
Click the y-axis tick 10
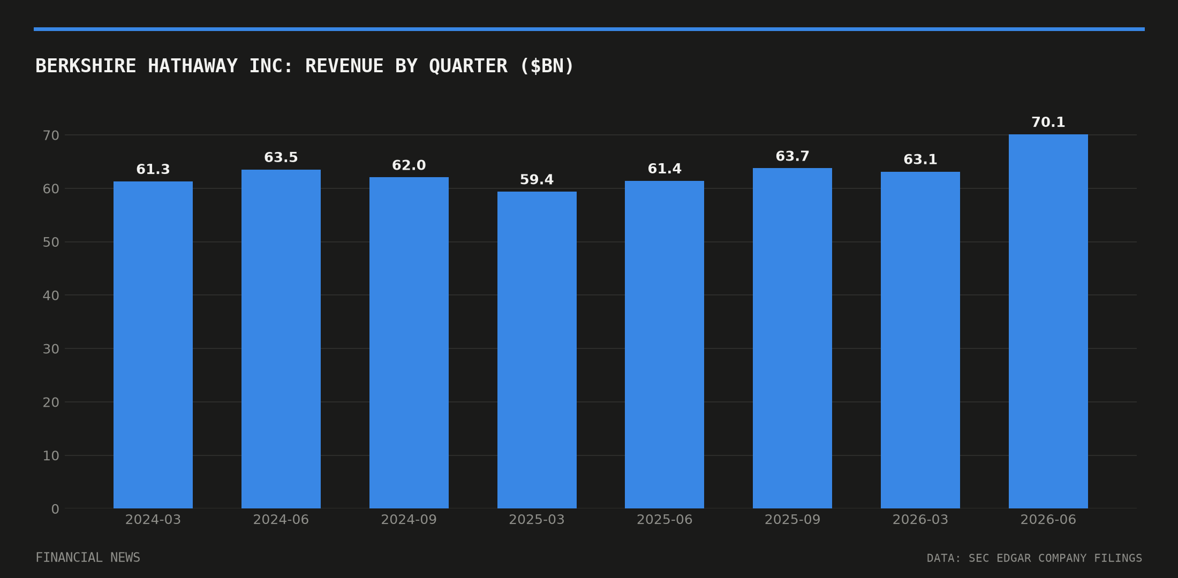click(x=51, y=456)
